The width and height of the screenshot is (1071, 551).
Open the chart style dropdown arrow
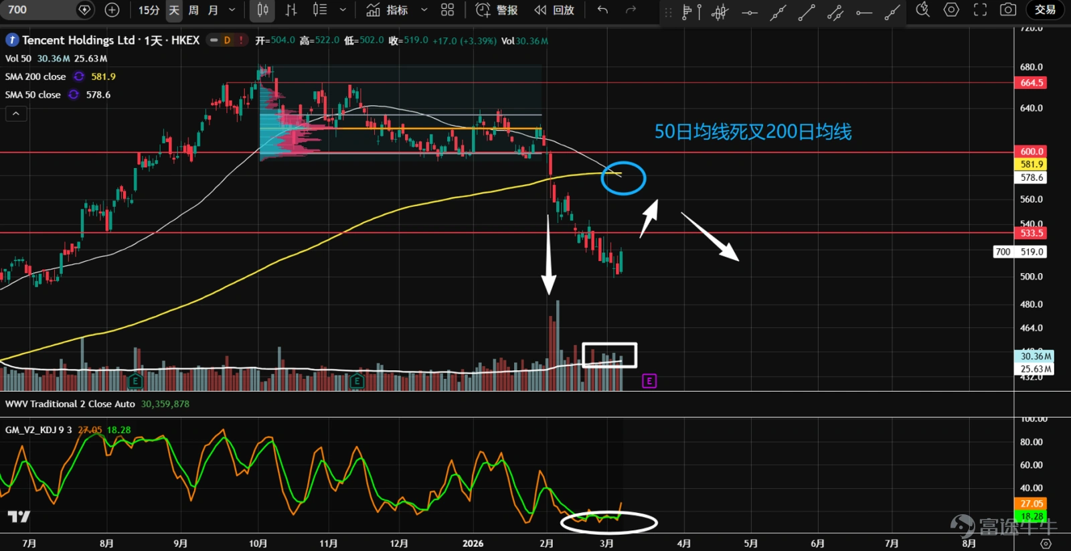point(343,10)
